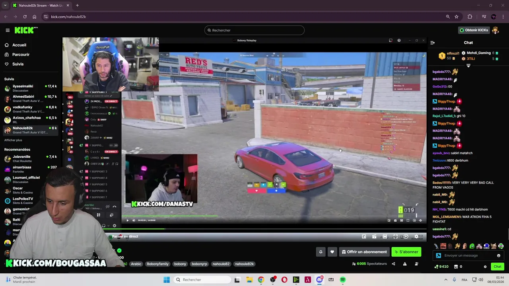Image resolution: width=509 pixels, height=286 pixels.
Task: Enable notifications bell for channel
Action: 321,252
